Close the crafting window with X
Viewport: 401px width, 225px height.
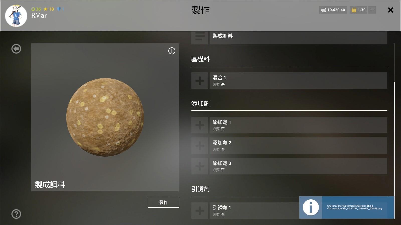pos(391,10)
